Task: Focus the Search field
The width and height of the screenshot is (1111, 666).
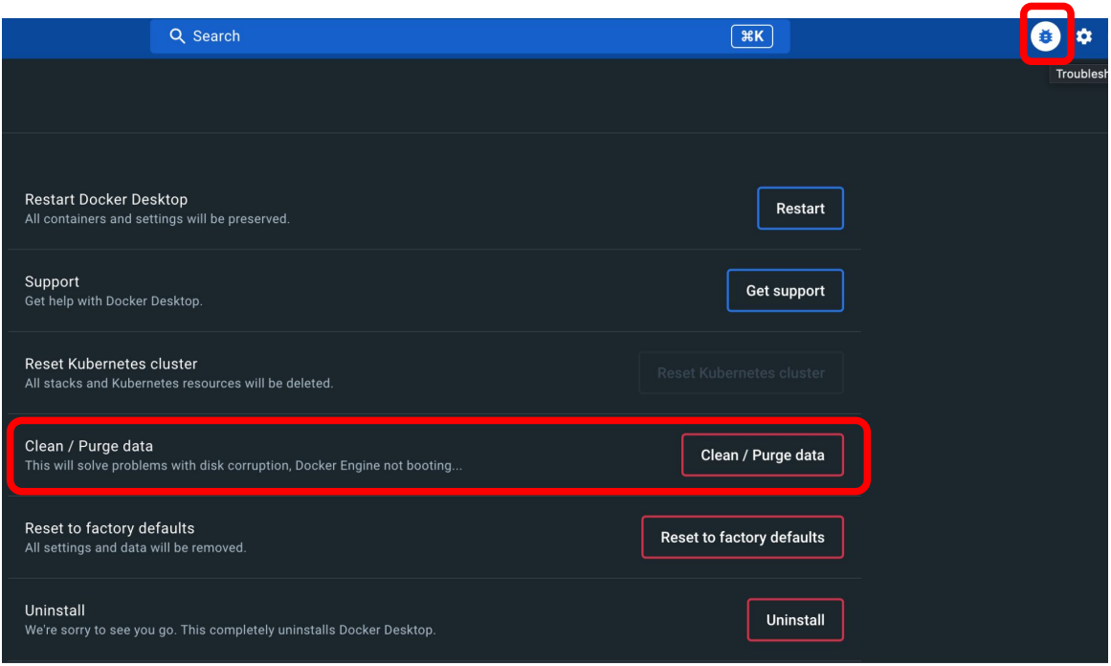Action: click(x=470, y=36)
